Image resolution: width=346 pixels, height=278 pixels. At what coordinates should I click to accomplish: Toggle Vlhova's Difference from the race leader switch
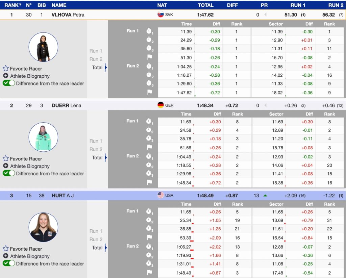[9, 83]
